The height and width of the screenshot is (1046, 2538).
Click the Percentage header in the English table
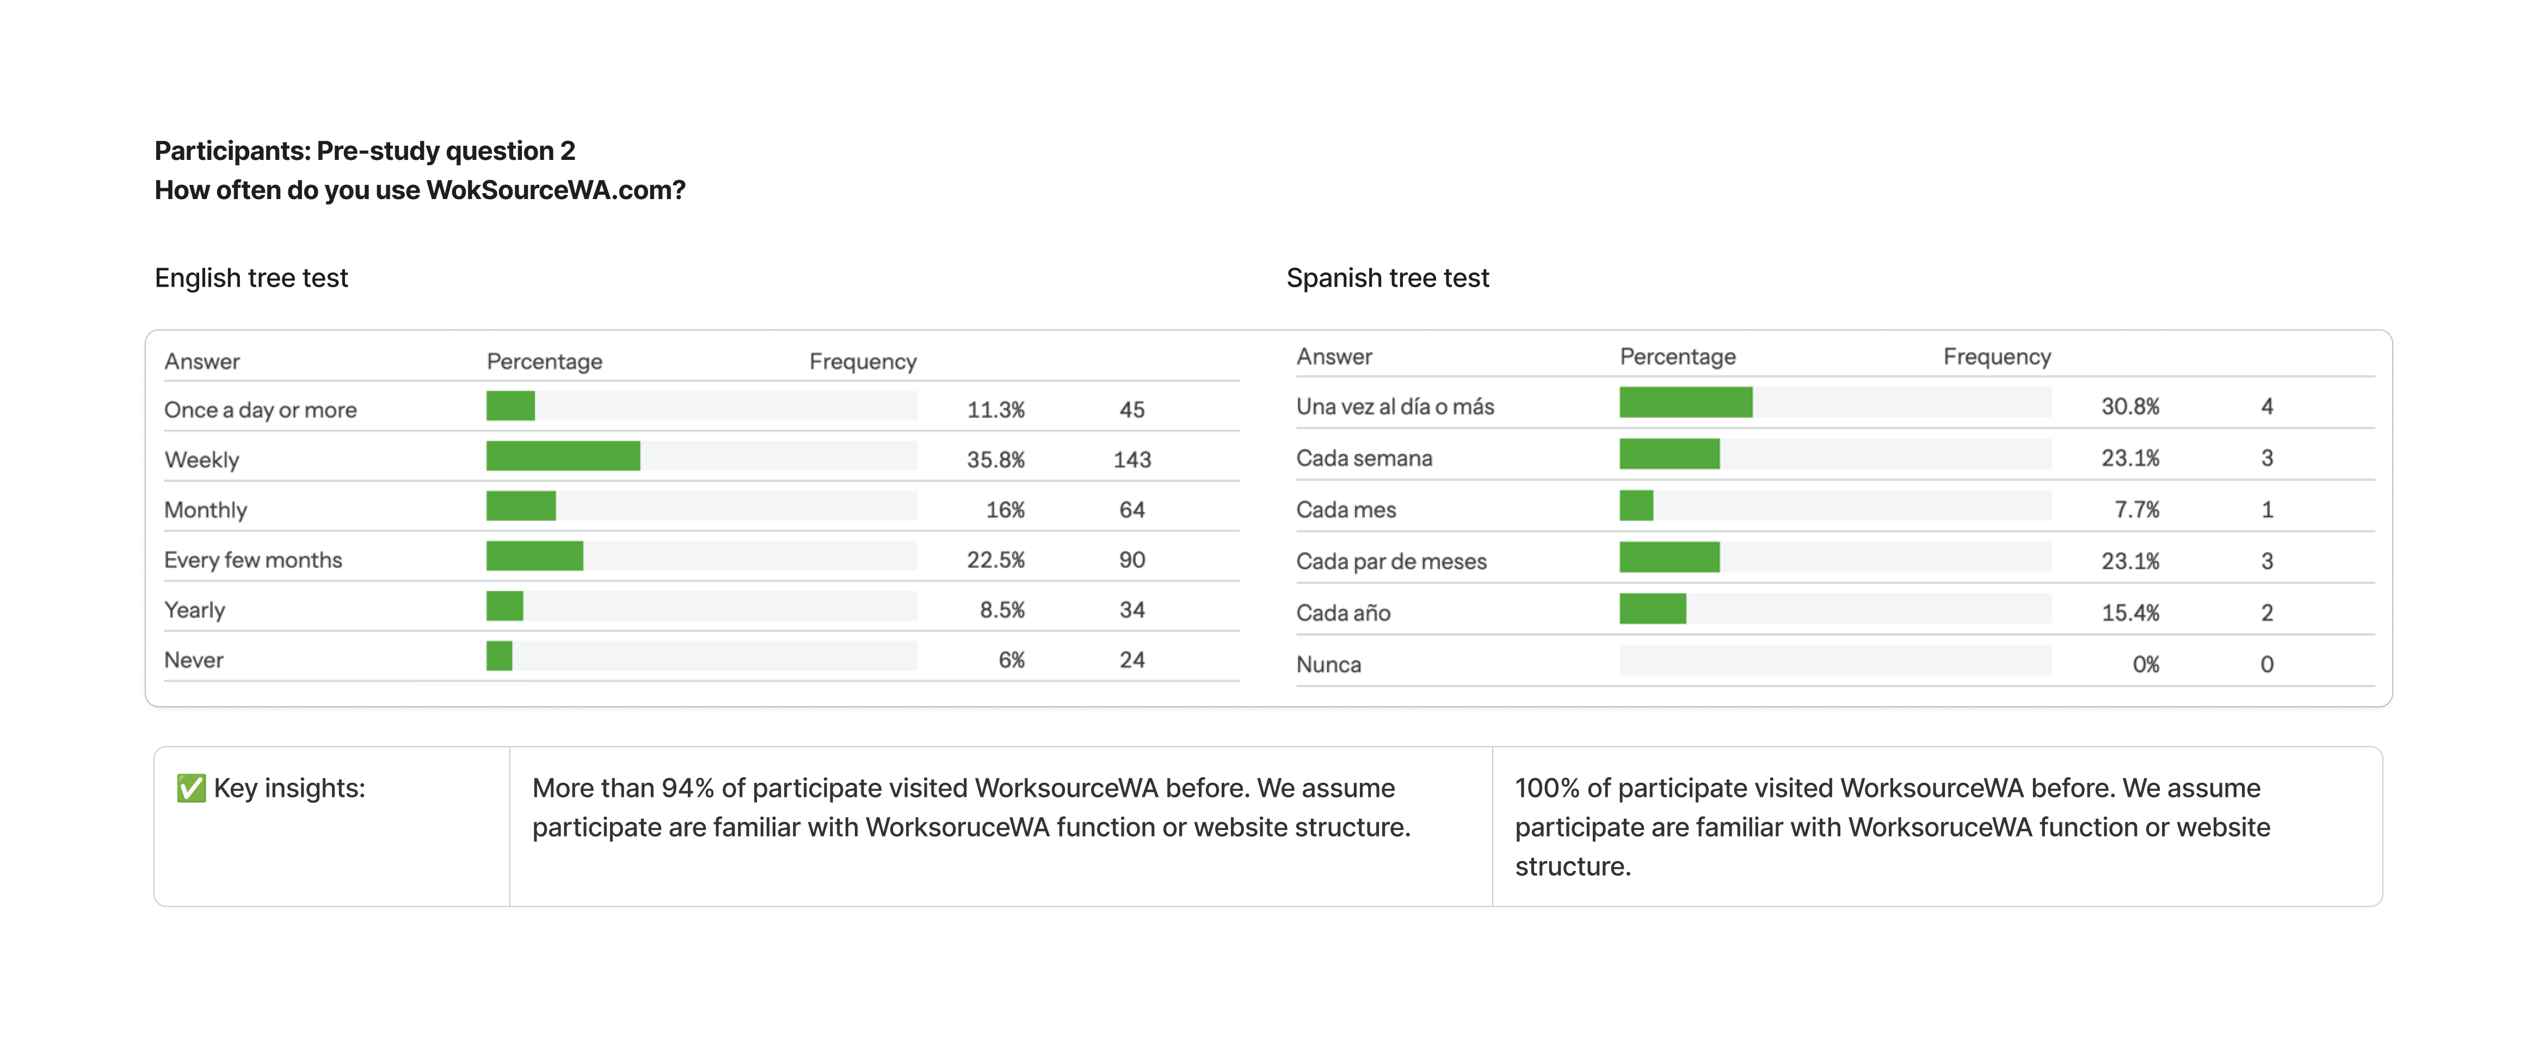tap(544, 362)
